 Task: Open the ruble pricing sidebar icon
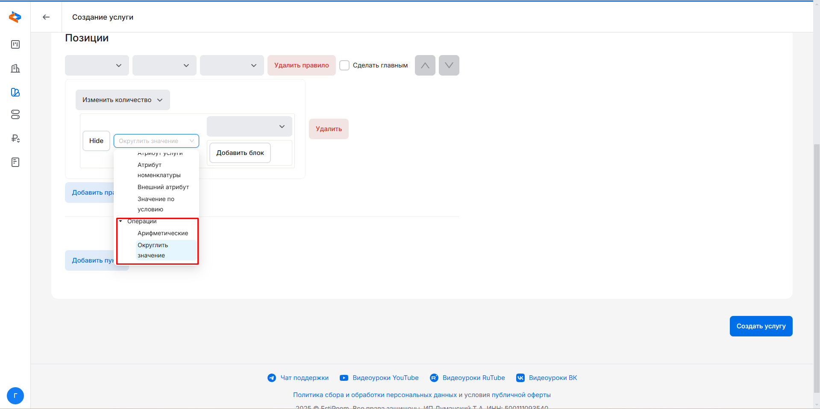click(15, 138)
